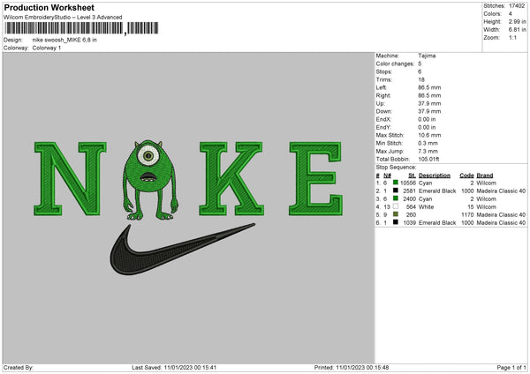
Task: Click code '1170' in stop row 5
Action: click(x=468, y=214)
